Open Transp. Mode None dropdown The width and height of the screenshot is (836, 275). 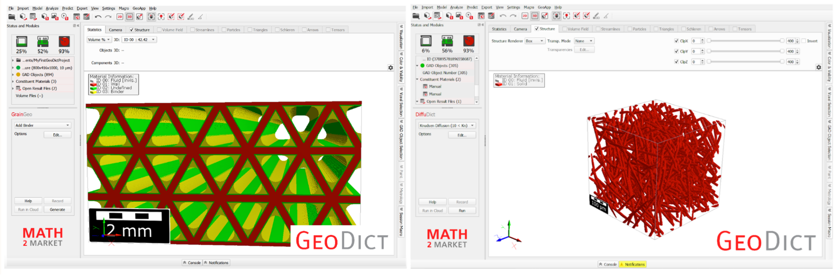[584, 41]
